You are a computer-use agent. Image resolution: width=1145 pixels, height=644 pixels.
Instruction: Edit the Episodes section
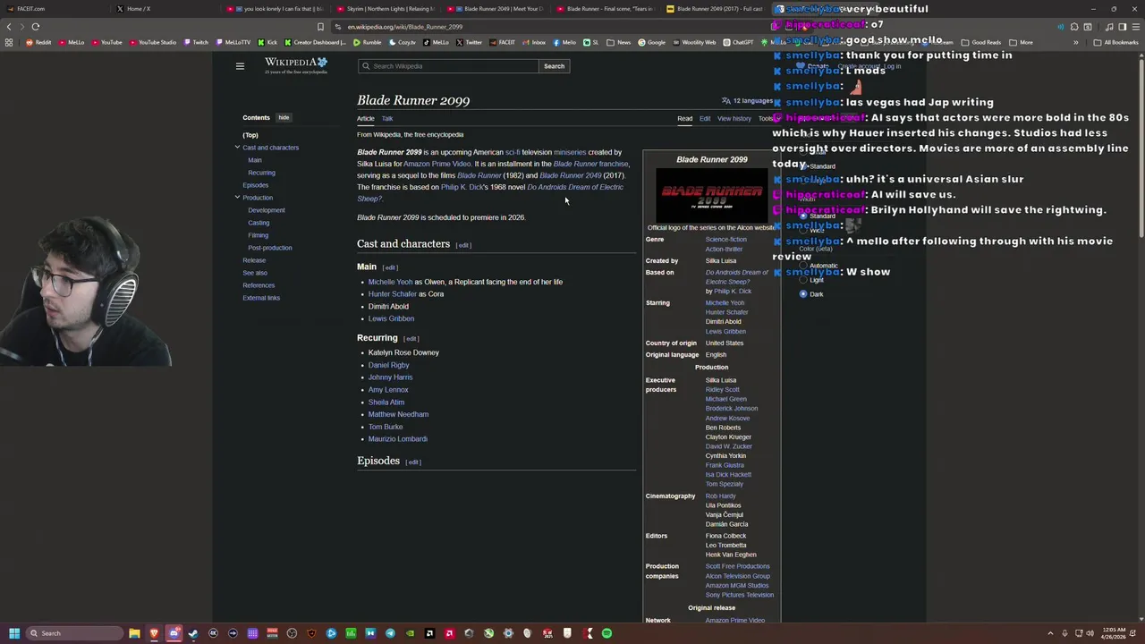(412, 462)
